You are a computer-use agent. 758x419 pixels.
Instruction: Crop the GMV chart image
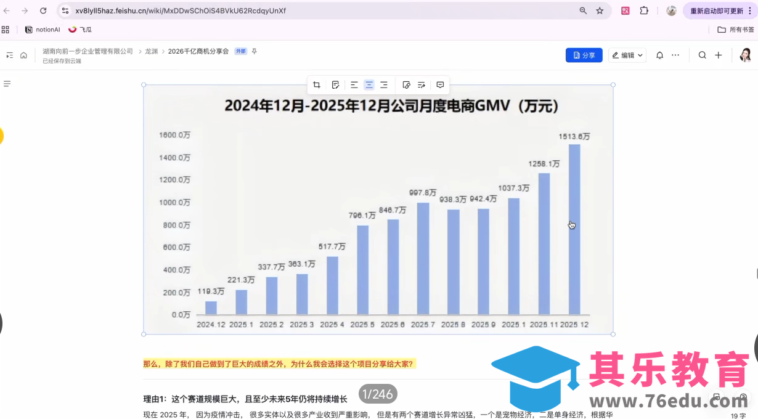coord(317,85)
